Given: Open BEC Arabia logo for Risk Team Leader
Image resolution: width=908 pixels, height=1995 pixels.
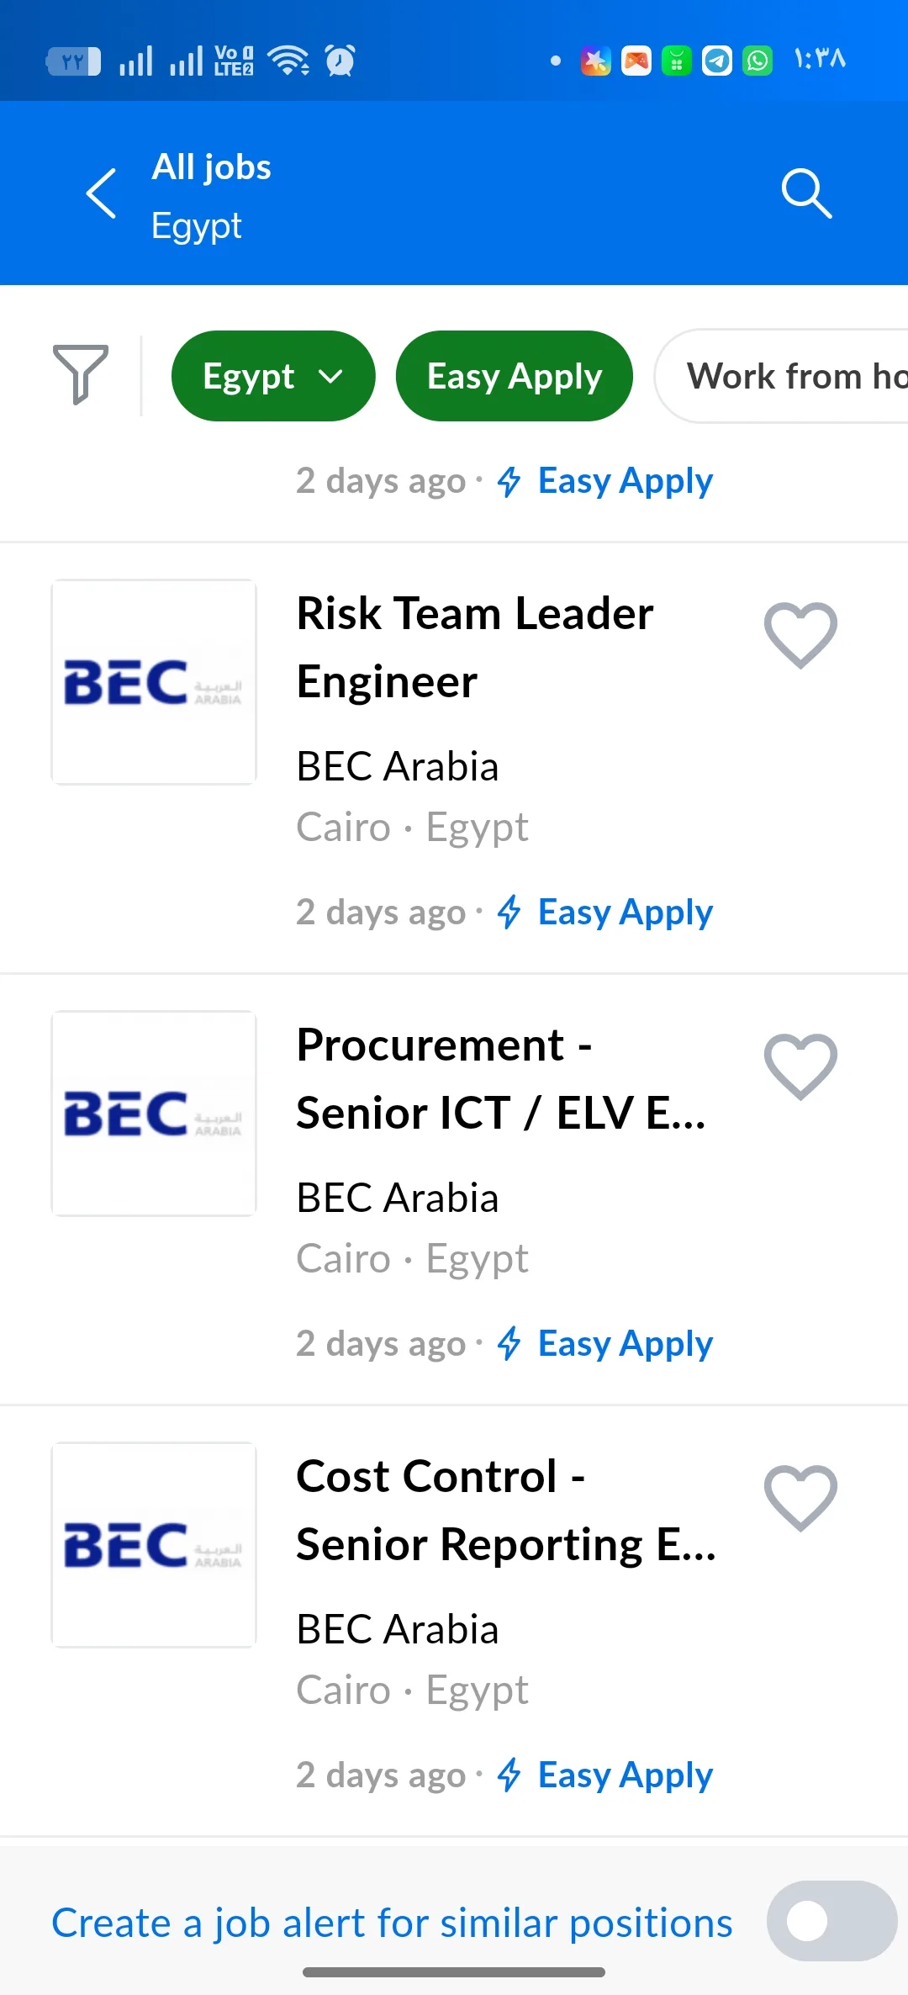Looking at the screenshot, I should click(x=154, y=682).
